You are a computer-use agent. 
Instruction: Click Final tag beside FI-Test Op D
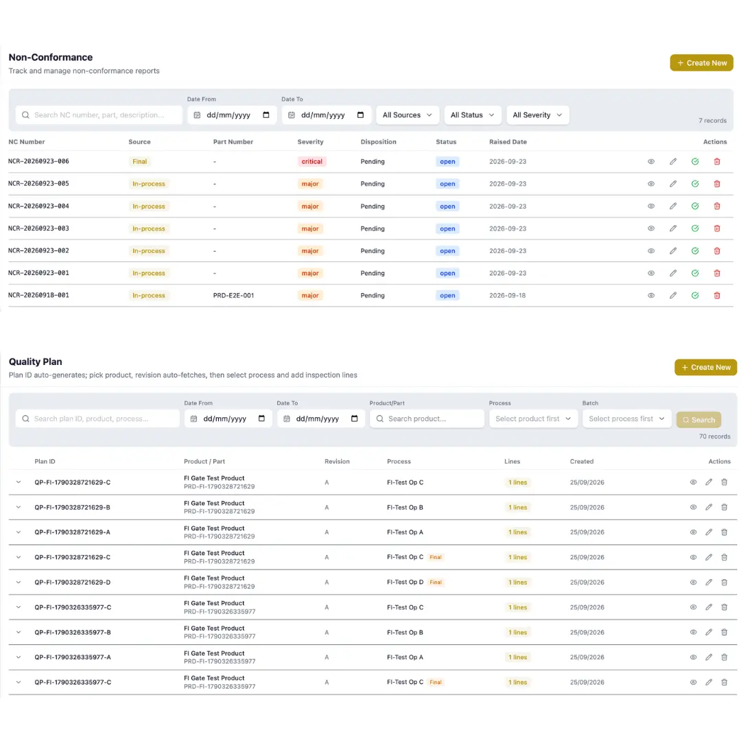(435, 583)
